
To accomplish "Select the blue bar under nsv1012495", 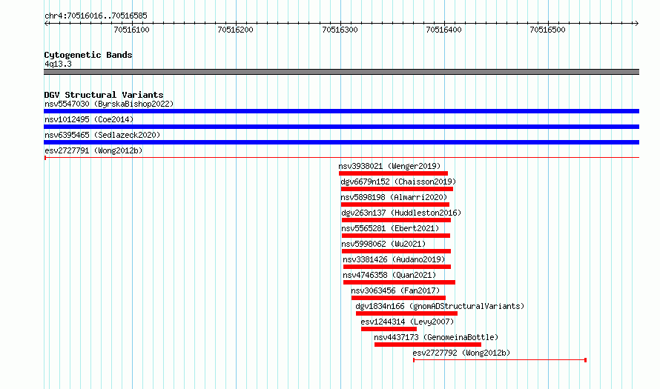I will (x=341, y=127).
